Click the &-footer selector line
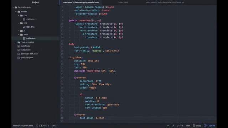 [x=80, y=114]
